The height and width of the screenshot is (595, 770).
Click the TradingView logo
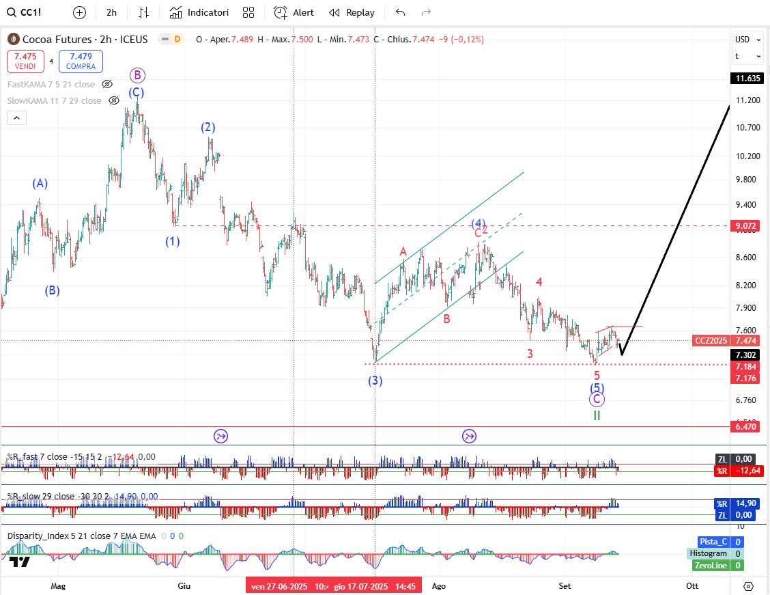pyautogui.click(x=20, y=562)
